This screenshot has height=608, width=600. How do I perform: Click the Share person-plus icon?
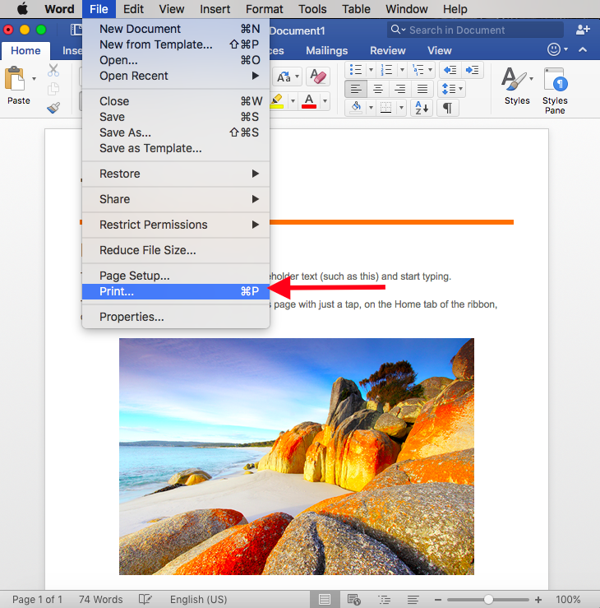coord(583,30)
